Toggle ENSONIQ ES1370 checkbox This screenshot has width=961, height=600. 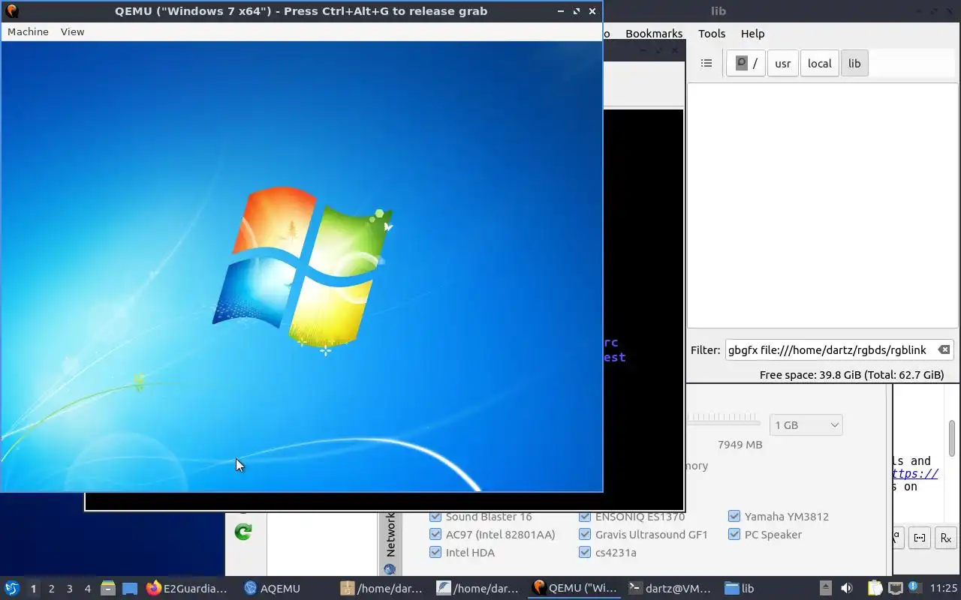point(585,516)
